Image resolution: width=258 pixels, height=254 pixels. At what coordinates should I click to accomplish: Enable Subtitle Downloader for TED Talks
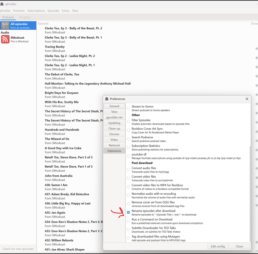[x=128, y=229]
